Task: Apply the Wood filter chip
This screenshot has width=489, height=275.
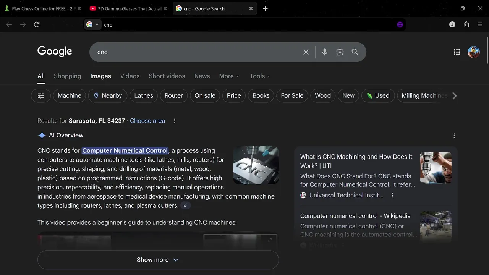Action: tap(323, 95)
